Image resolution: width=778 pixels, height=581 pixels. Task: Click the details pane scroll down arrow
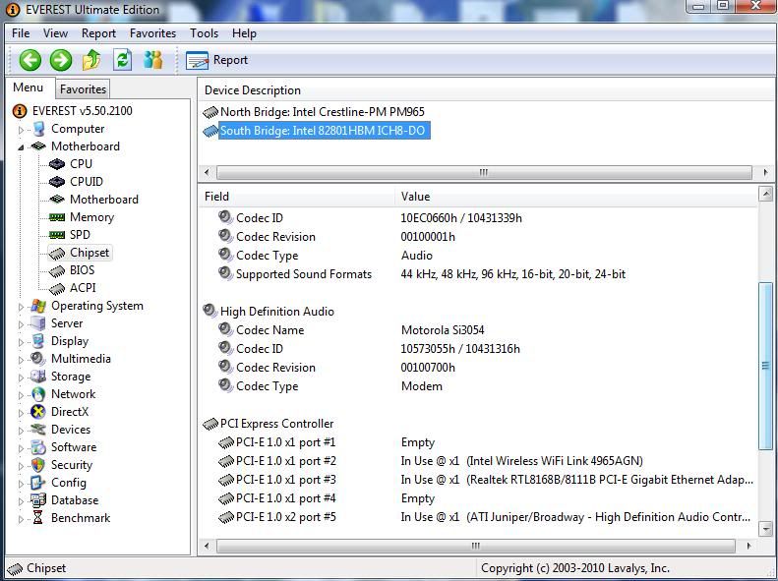point(765,528)
